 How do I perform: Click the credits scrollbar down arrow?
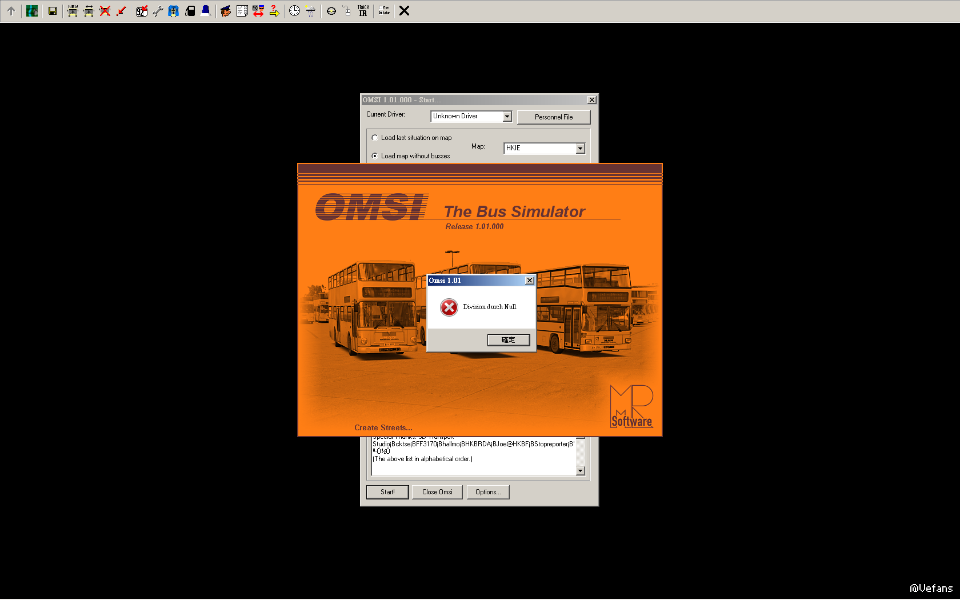click(581, 471)
